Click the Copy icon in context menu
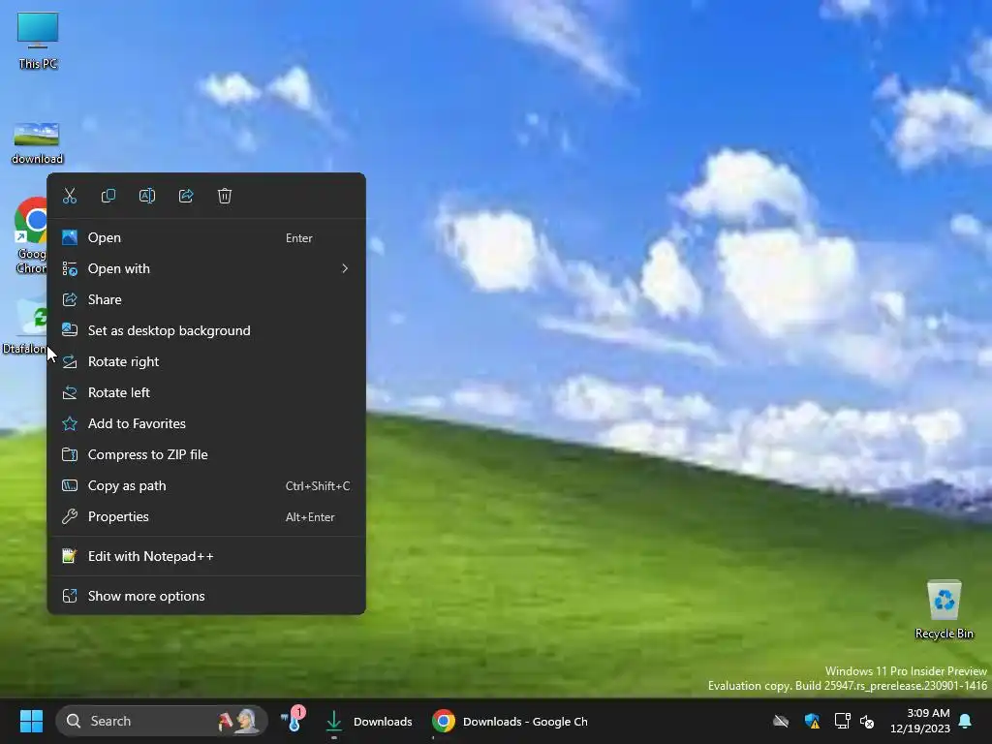 (x=108, y=196)
